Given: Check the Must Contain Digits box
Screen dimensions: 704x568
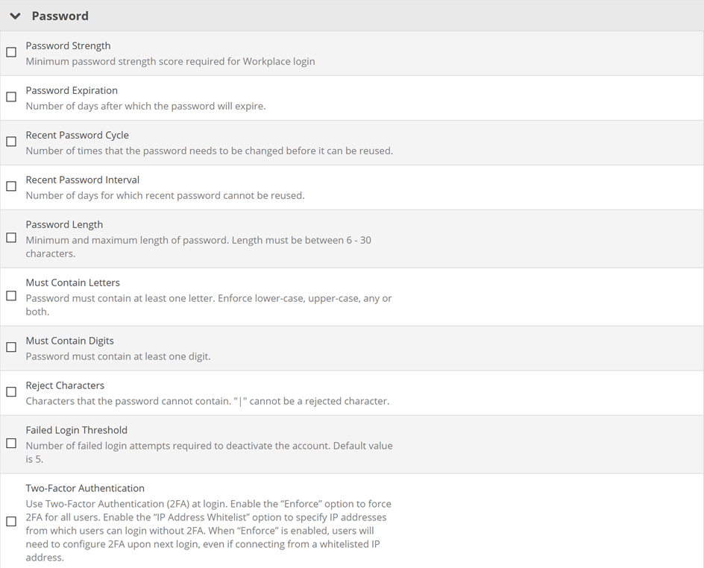Looking at the screenshot, I should (x=11, y=347).
